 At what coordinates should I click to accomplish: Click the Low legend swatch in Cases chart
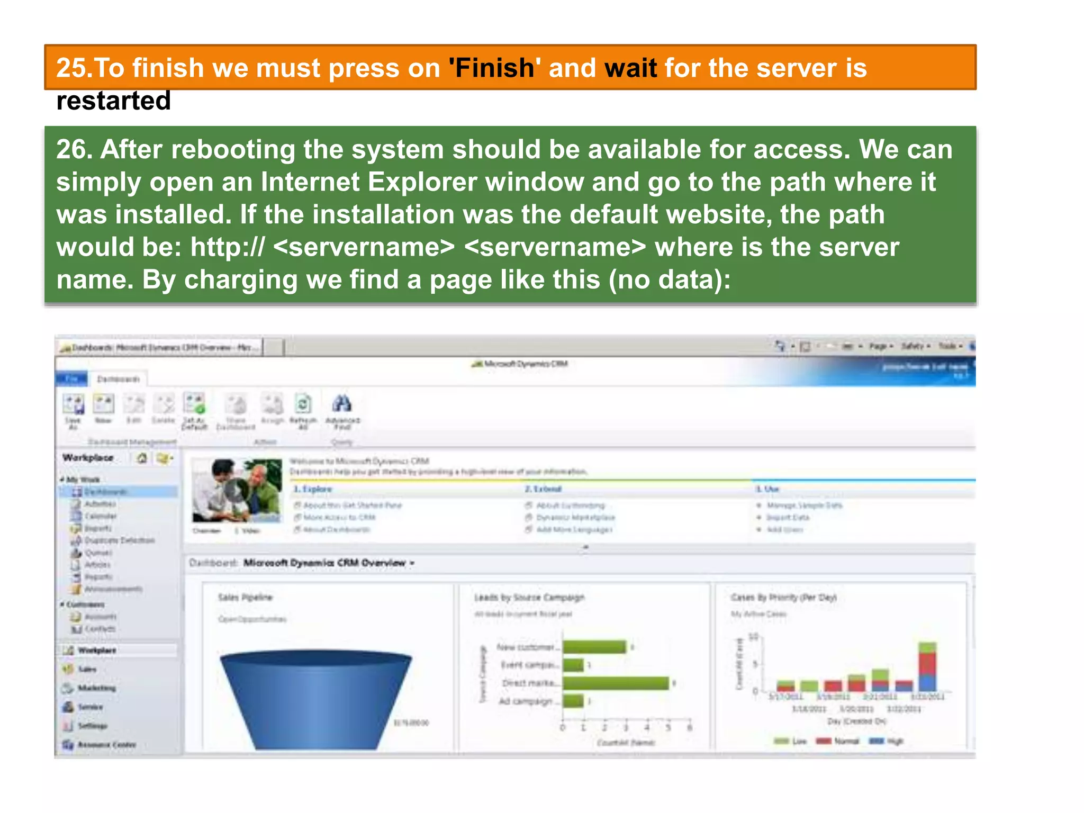[x=782, y=741]
